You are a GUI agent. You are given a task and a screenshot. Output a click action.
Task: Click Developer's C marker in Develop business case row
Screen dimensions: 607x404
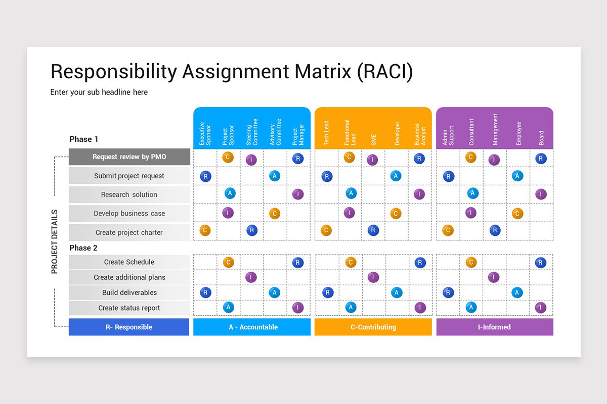tap(396, 213)
